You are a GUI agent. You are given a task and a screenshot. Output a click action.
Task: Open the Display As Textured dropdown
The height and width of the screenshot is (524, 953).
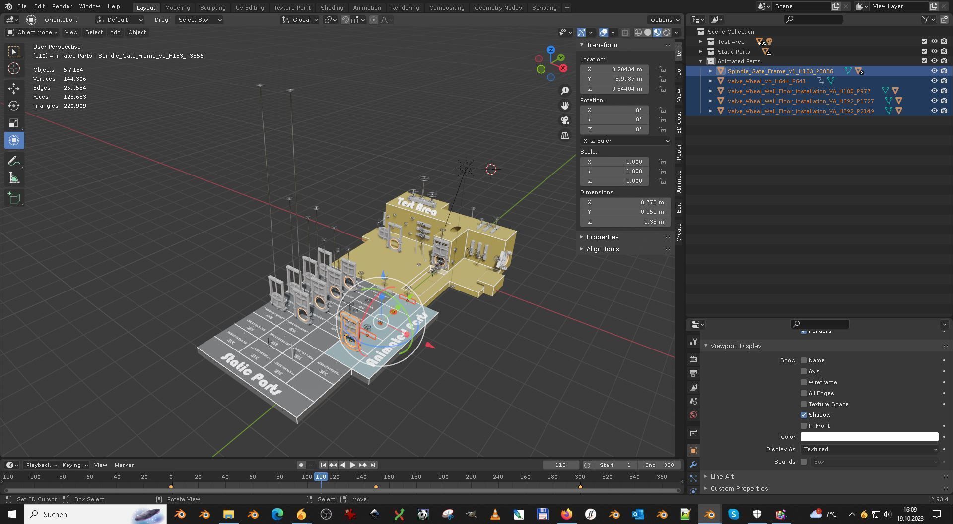pos(869,449)
